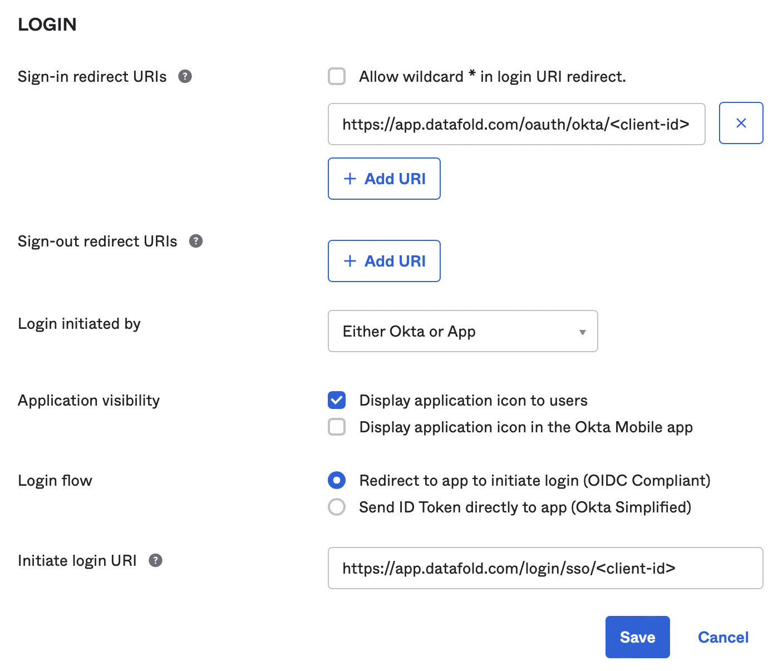
Task: Select the Login initiated by label
Action: [79, 324]
